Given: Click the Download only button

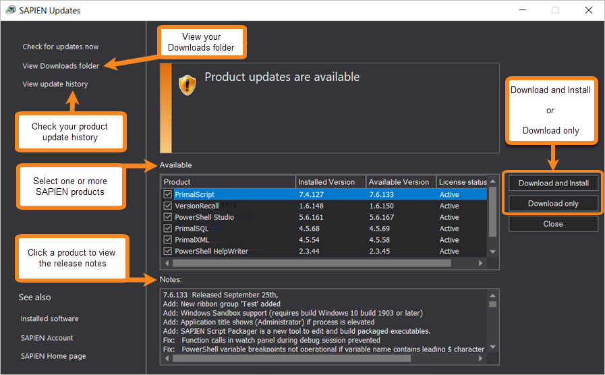Looking at the screenshot, I should [553, 203].
